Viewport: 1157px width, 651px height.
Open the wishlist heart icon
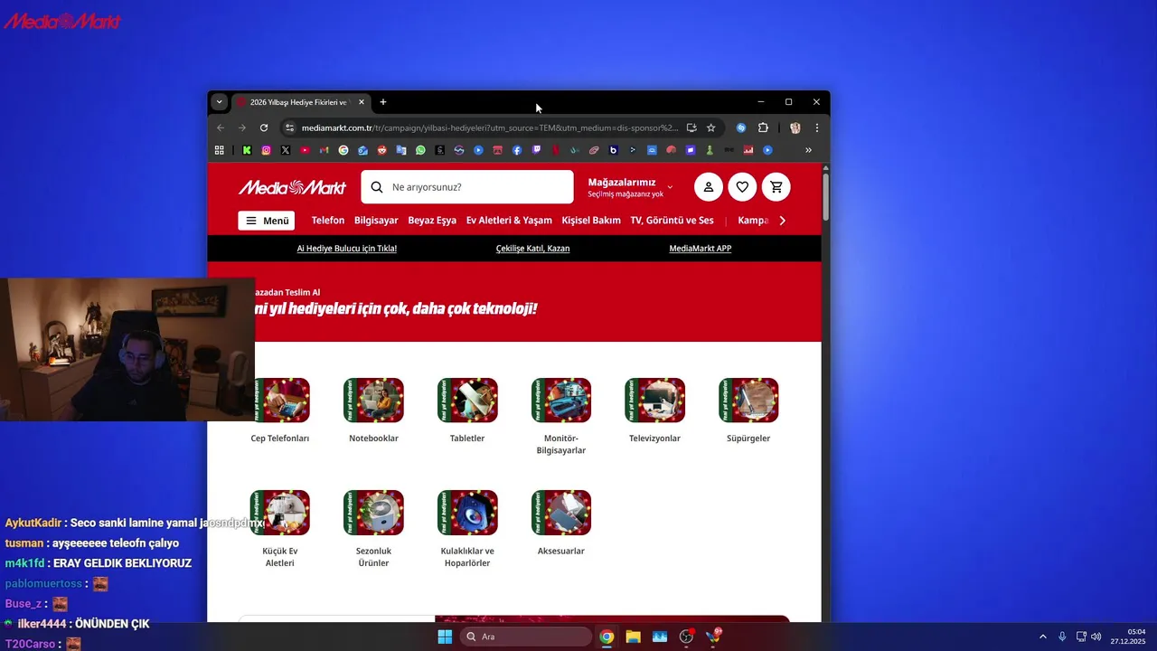point(742,187)
